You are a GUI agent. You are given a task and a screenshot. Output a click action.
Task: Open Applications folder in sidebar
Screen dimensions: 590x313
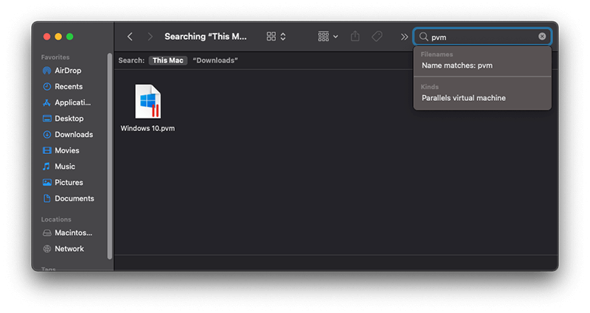tap(66, 102)
